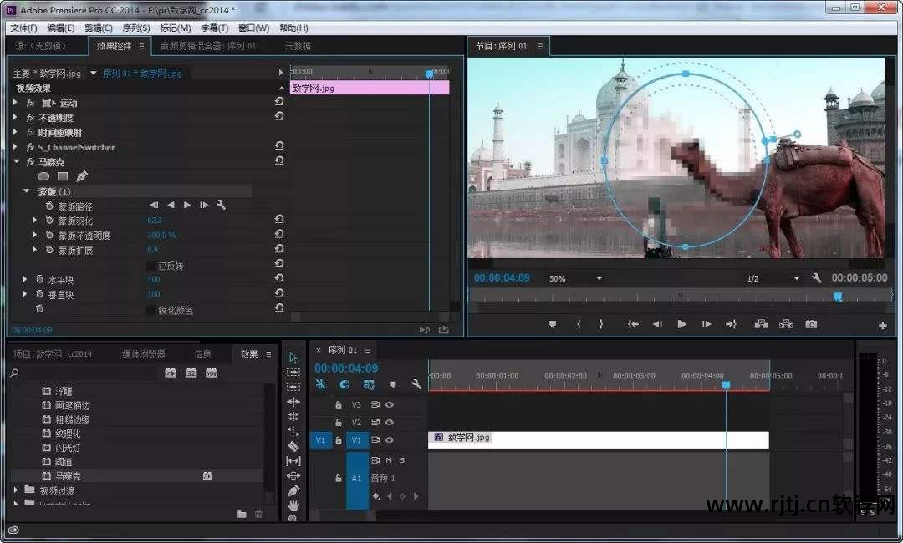Viewport: 903px width, 543px height.
Task: Toggle the Snap magnet icon in the timeline
Action: click(x=344, y=384)
